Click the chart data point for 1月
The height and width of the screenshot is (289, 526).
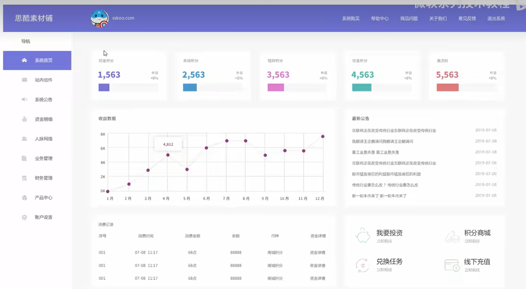tap(108, 191)
